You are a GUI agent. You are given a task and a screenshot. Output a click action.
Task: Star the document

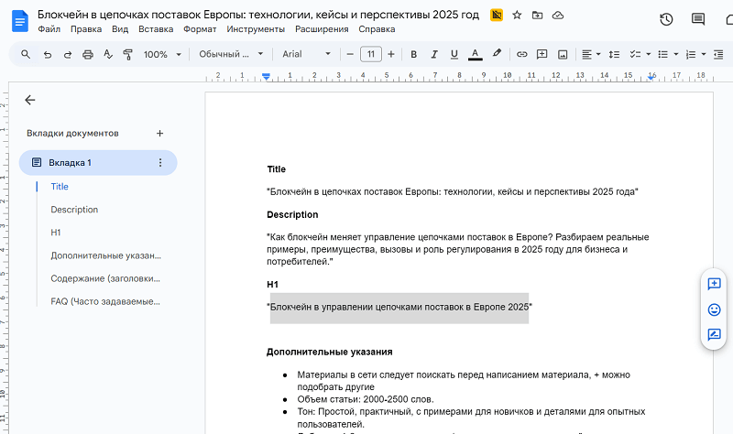pos(517,15)
